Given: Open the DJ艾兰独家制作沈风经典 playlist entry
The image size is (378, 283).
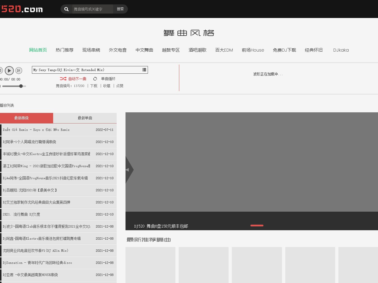Looking at the screenshot, I should tap(37, 202).
